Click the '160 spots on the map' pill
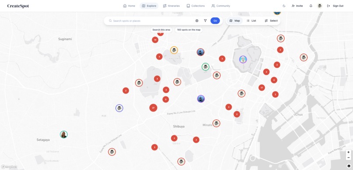353x170 pixels. coord(189,30)
